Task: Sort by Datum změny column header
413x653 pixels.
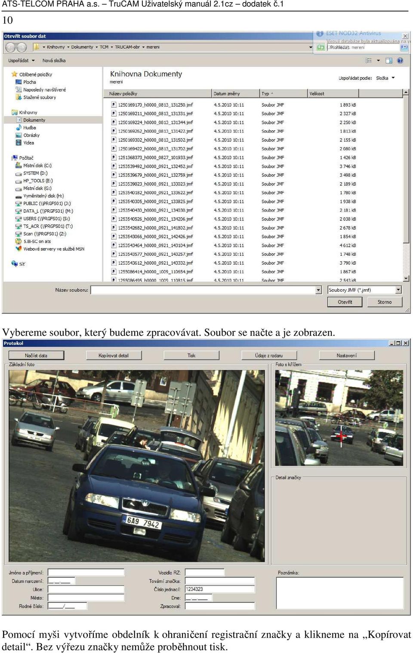Action: 235,94
